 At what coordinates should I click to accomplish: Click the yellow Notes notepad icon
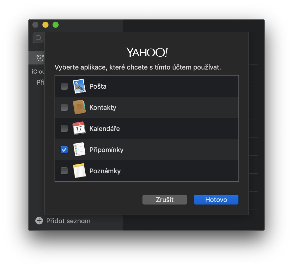point(79,171)
